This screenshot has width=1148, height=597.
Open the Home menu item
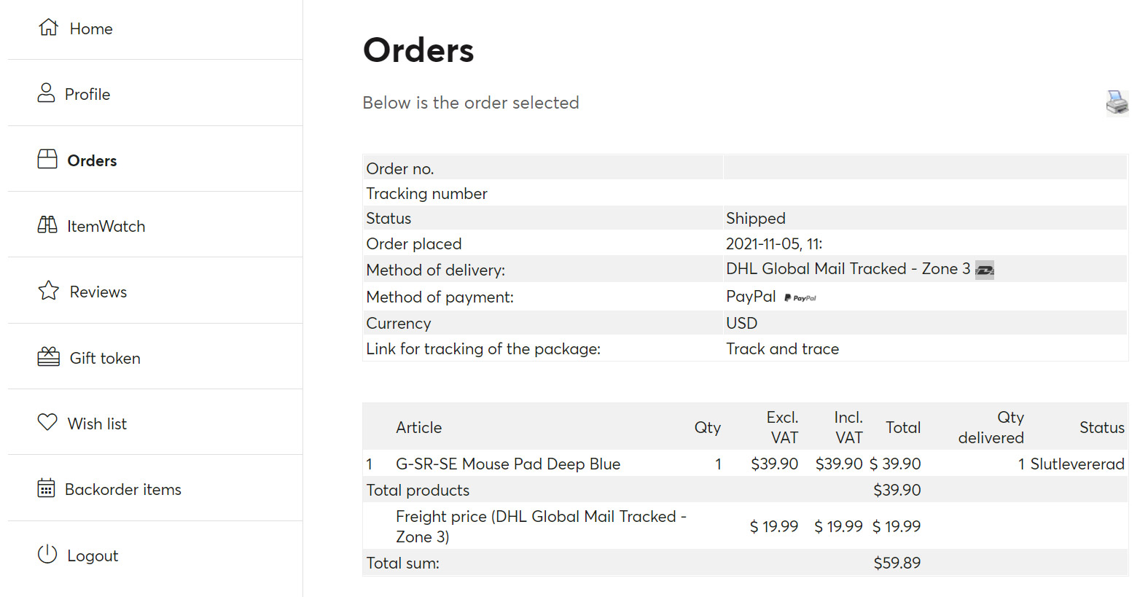(91, 28)
